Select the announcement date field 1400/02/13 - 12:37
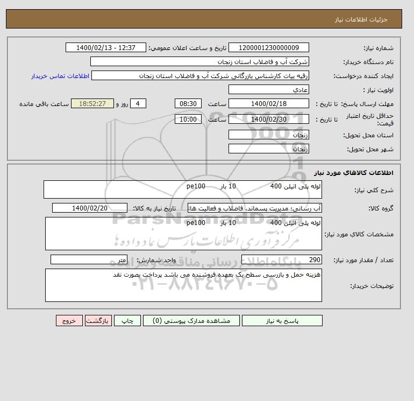This screenshot has height=401, width=414. 105,47
